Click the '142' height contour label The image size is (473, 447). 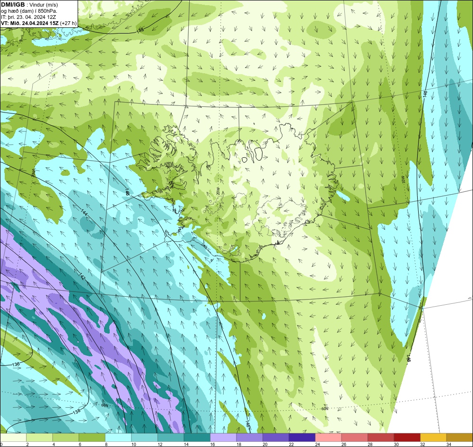click(82, 276)
